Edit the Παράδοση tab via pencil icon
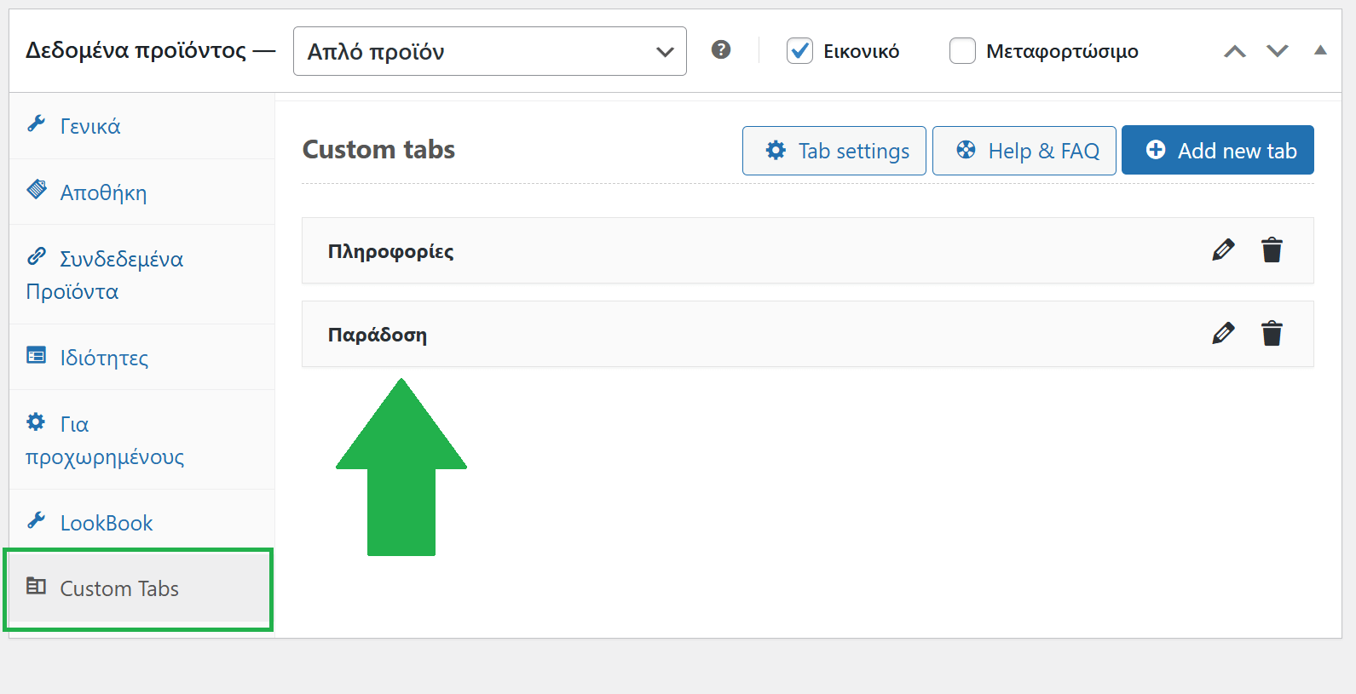The width and height of the screenshot is (1356, 694). click(1223, 334)
